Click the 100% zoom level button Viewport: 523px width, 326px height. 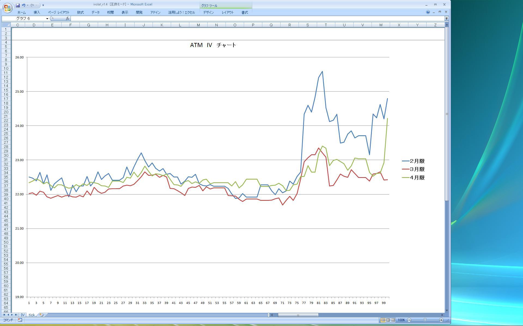click(401, 320)
